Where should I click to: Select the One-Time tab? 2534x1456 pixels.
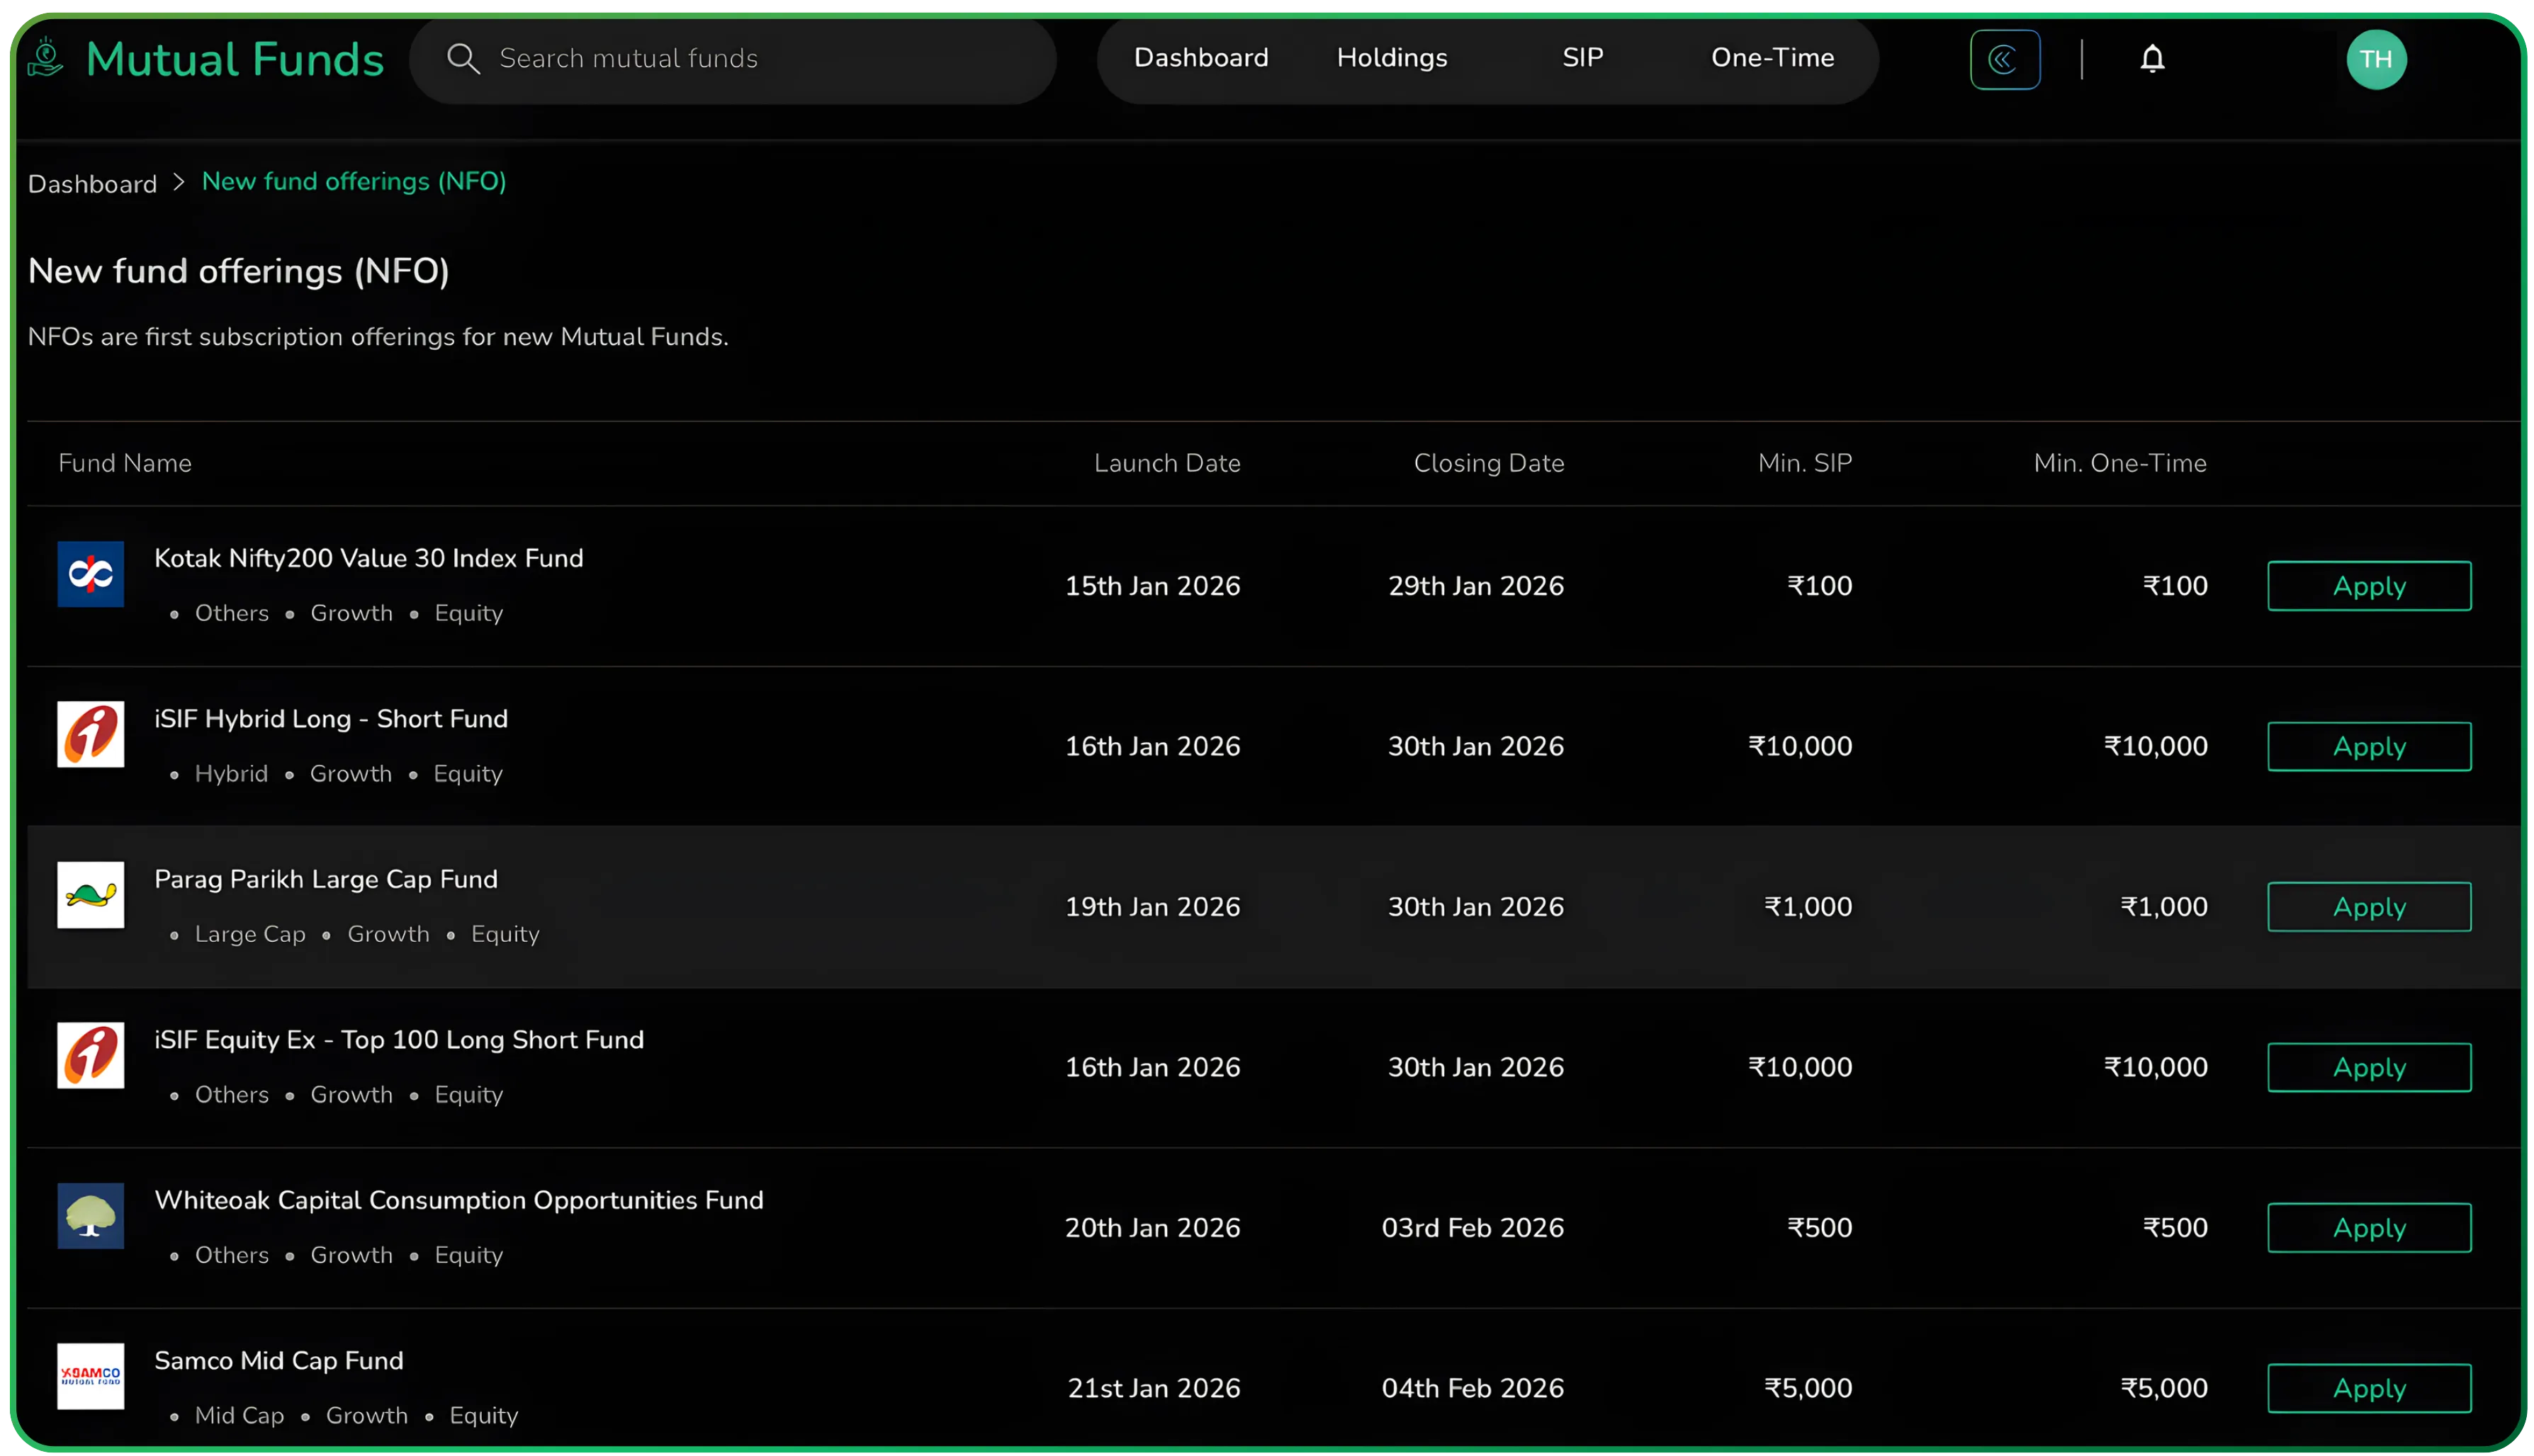point(1772,58)
